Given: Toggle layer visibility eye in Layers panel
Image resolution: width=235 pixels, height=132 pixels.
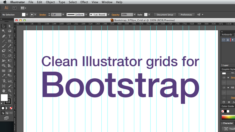Looking at the screenshot, I should 223,40.
